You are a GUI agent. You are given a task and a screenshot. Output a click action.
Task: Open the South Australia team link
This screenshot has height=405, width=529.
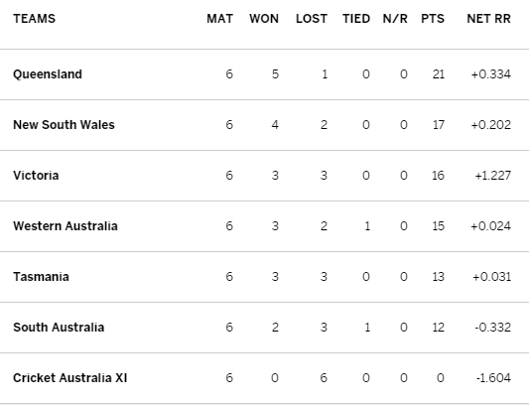pos(59,328)
